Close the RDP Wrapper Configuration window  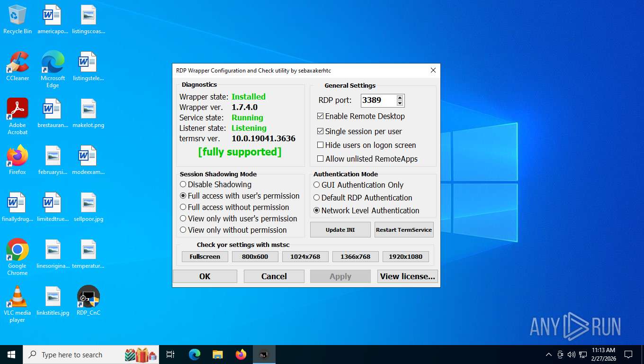click(x=433, y=70)
